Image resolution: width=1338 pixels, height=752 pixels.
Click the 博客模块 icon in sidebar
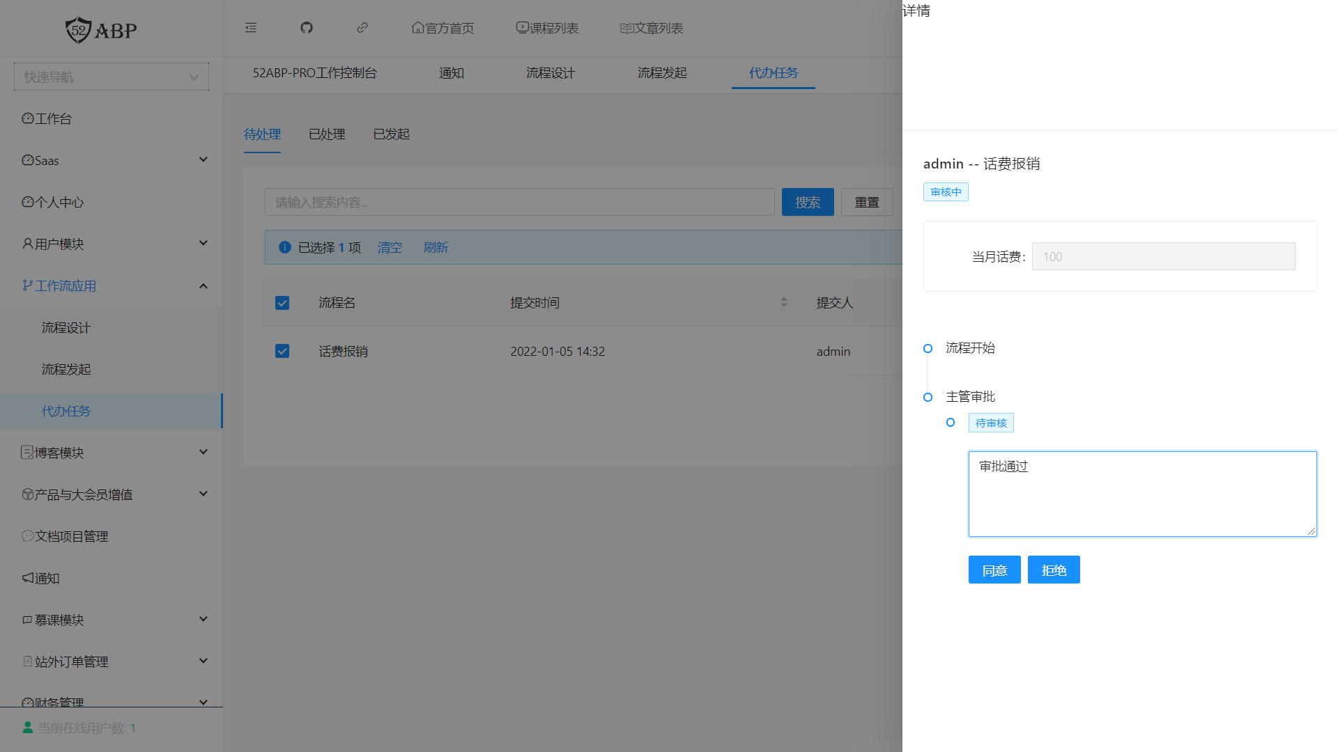pyautogui.click(x=27, y=453)
